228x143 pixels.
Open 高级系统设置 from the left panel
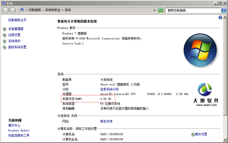17,47
